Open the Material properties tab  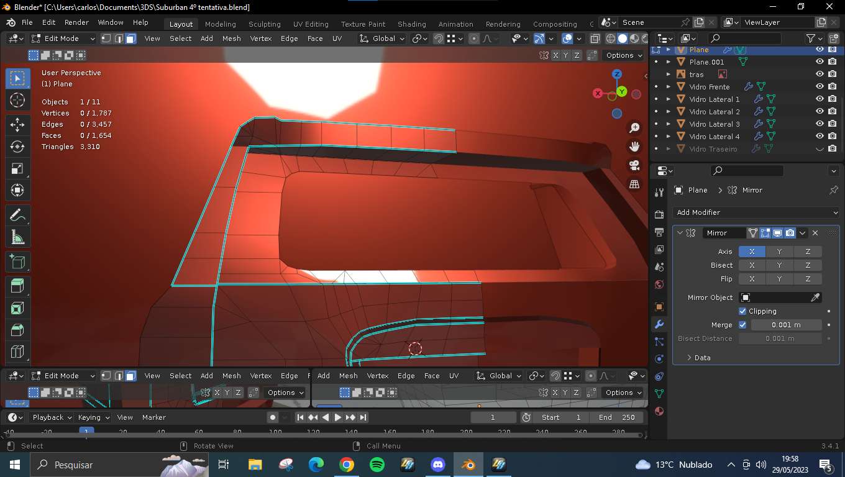point(659,411)
